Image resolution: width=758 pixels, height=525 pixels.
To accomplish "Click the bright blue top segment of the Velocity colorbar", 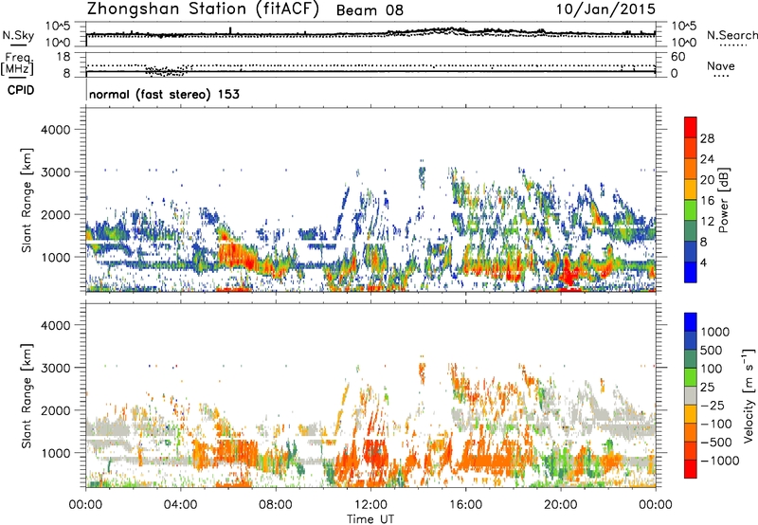I will 691,322.
